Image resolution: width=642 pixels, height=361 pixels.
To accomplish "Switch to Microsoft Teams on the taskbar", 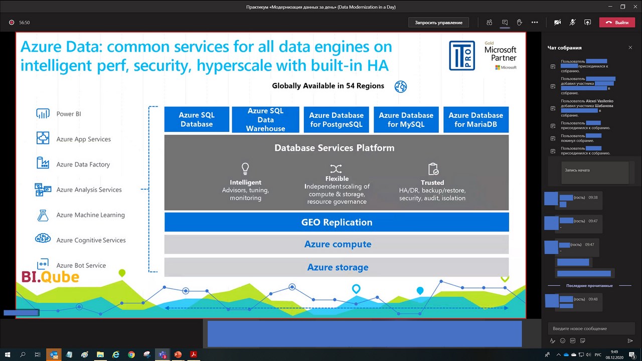I will tap(162, 354).
